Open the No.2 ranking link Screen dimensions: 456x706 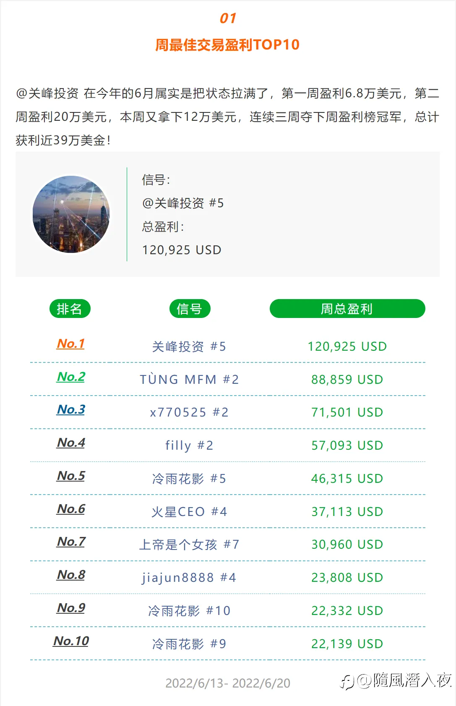click(x=71, y=377)
